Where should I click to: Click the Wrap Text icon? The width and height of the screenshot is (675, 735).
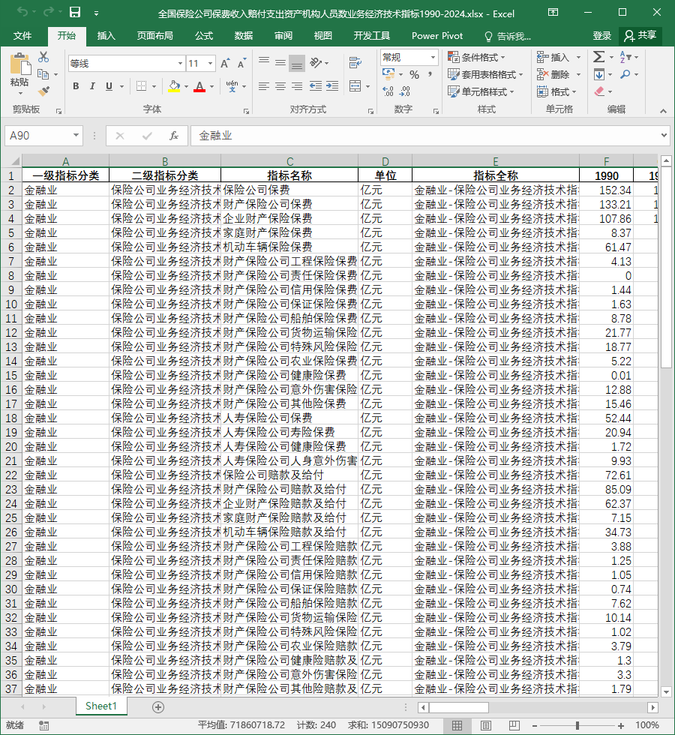click(x=355, y=62)
